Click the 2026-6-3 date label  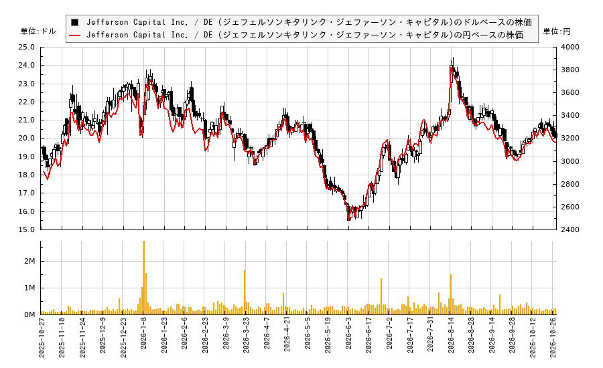point(348,334)
